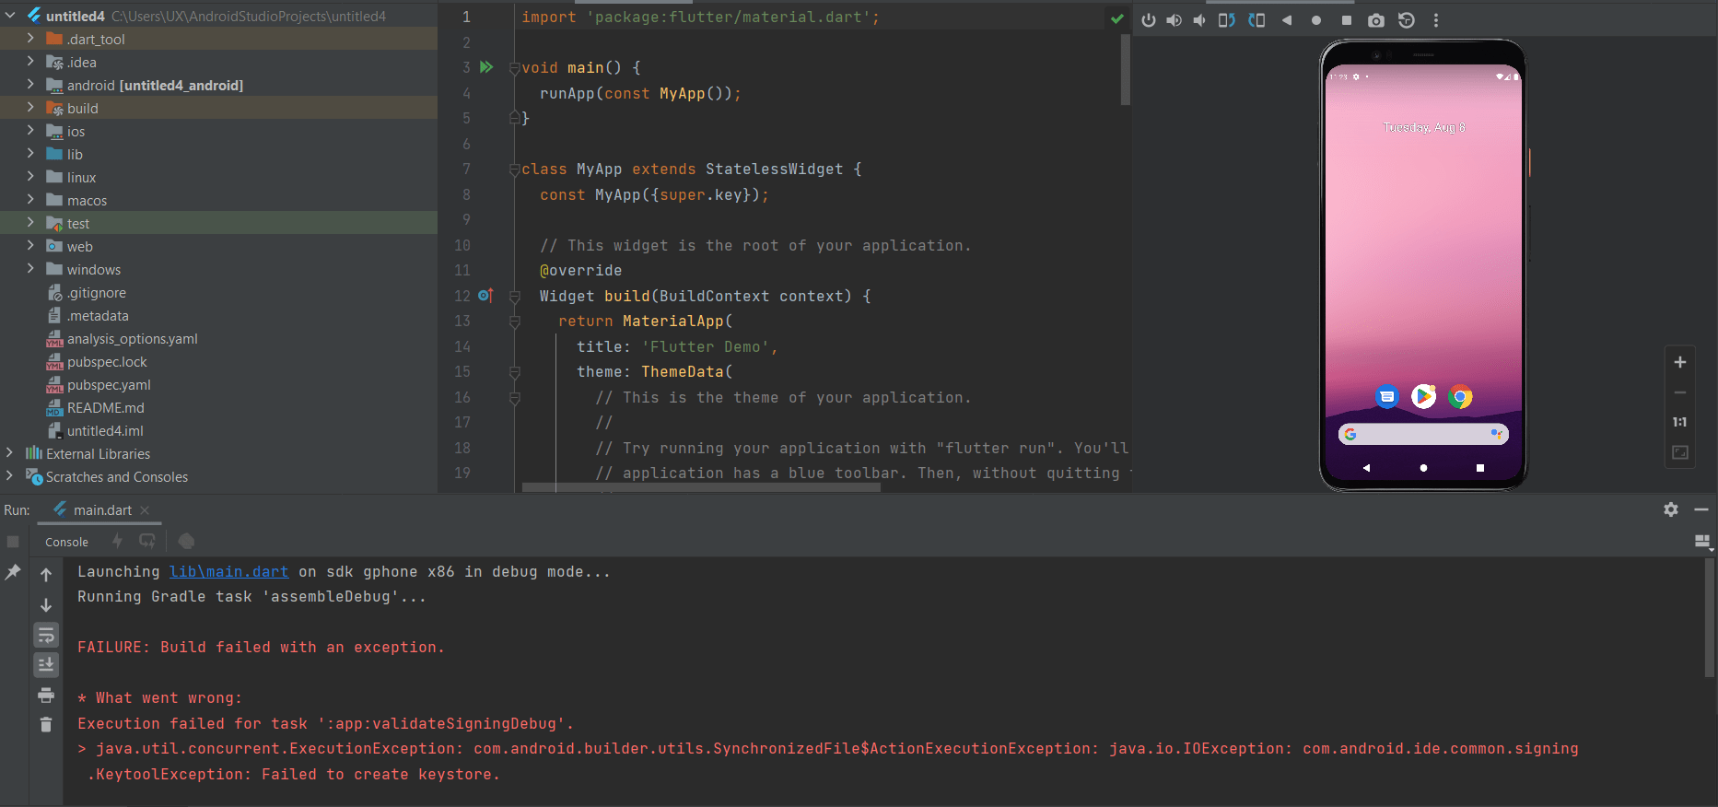Switch to the Console tab
Viewport: 1718px width, 807px height.
(x=66, y=542)
